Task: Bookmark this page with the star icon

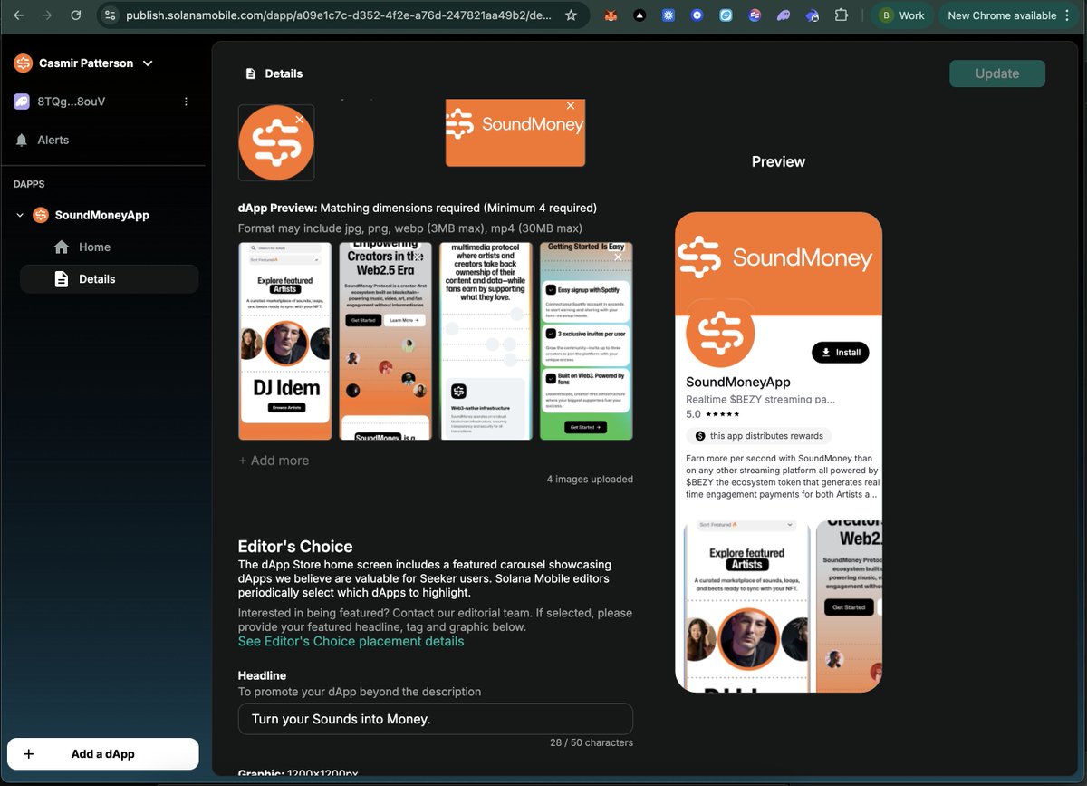Action: 571,15
